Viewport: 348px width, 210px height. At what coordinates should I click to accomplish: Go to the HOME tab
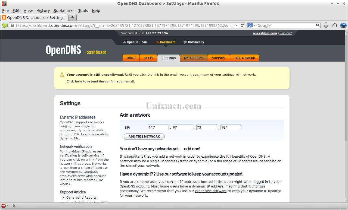coord(131,58)
